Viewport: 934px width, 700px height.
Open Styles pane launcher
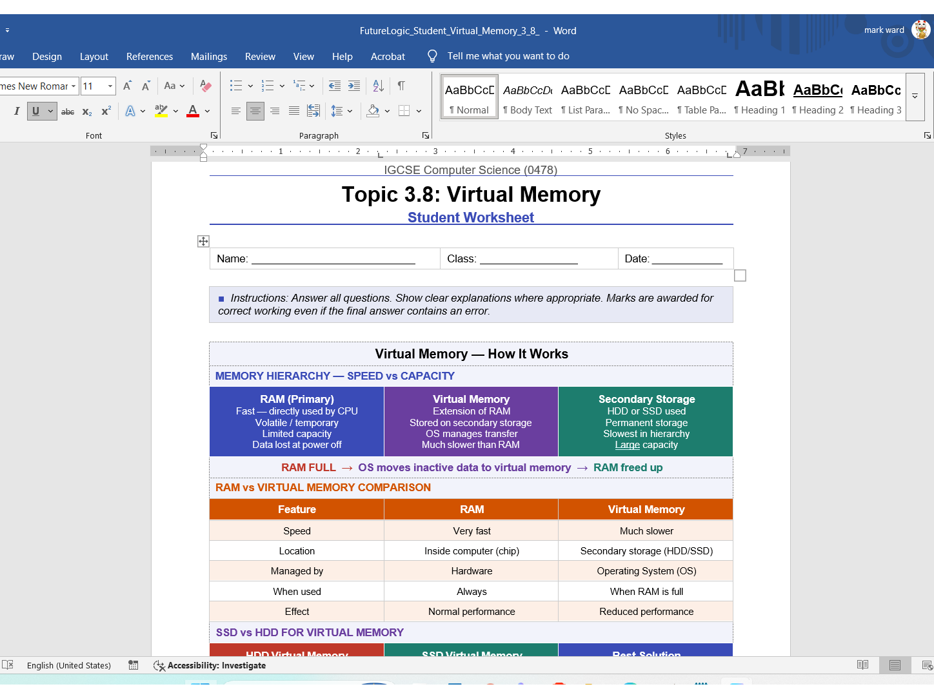pos(928,135)
